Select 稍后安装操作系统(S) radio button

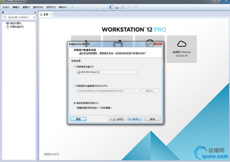(x=74, y=103)
